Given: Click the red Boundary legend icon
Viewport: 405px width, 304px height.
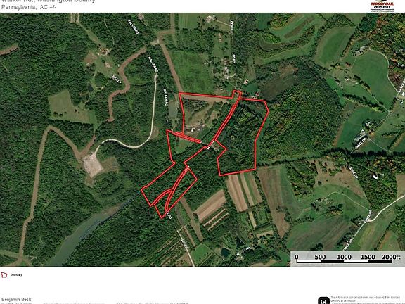Looking at the screenshot, I should pos(4,274).
